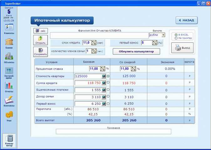The height and width of the screenshot is (150, 211).
Task: Click the Ипотечный калькулятор title banner
Action: [62, 21]
